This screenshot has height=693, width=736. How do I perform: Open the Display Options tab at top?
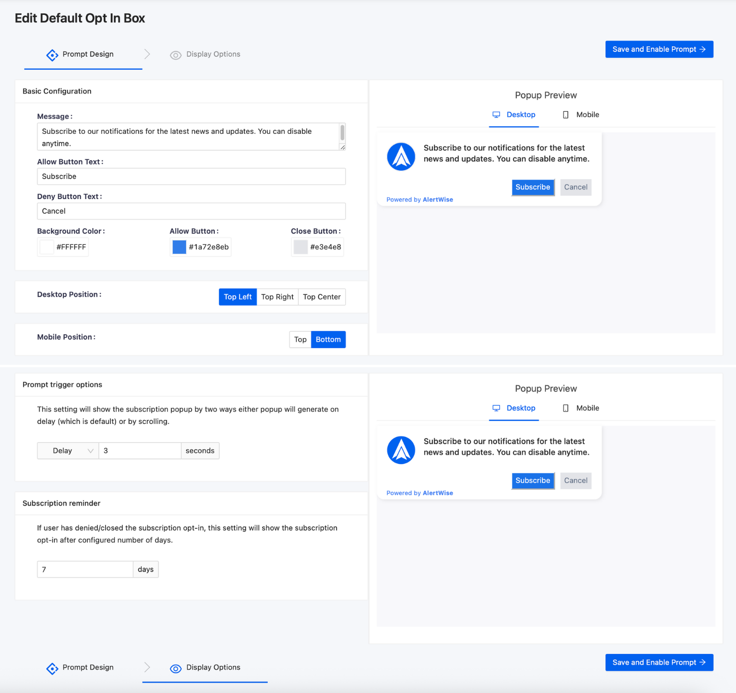205,54
